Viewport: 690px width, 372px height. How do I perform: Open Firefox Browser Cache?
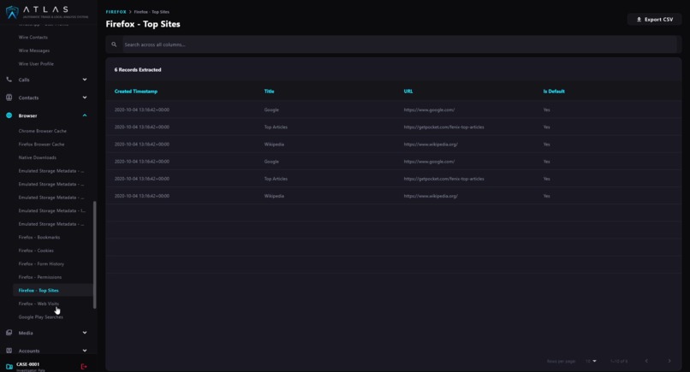click(x=41, y=145)
